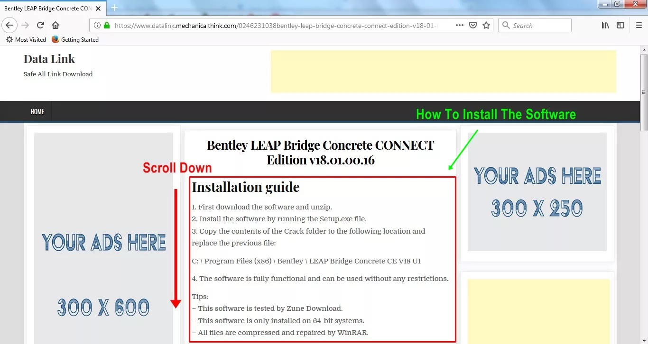Click the 300 x 250 ad banner
Screen dimensions: 648x344
(x=537, y=191)
